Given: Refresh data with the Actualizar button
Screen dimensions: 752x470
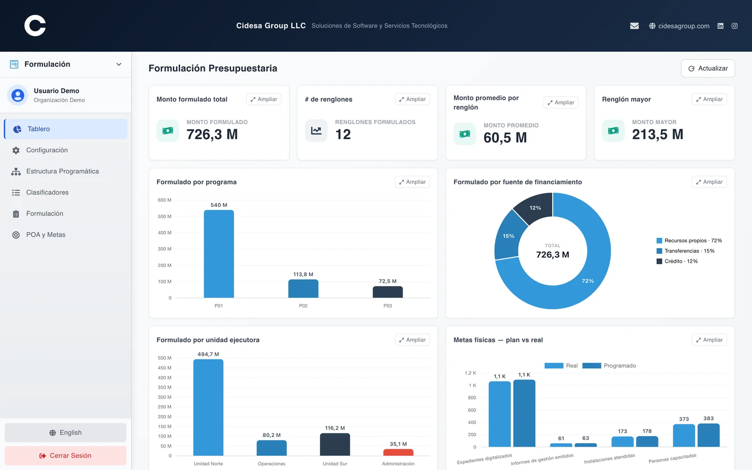Looking at the screenshot, I should pos(708,68).
